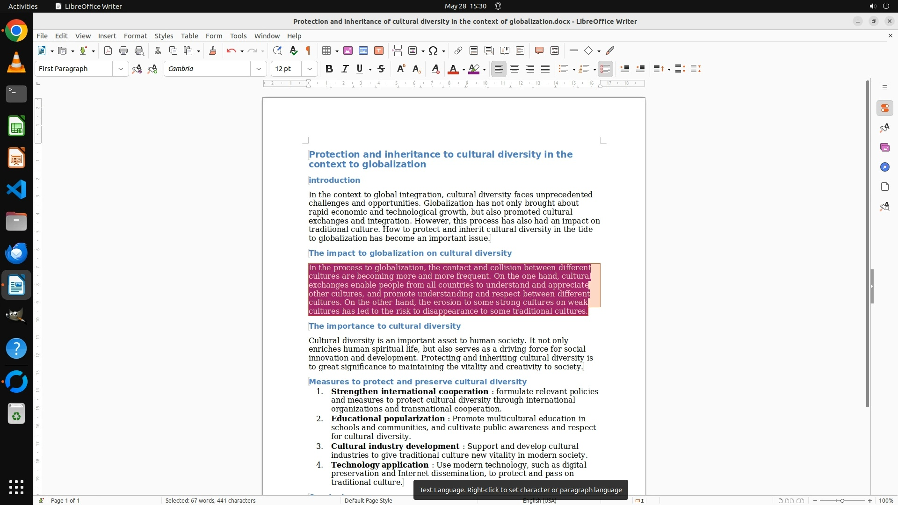This screenshot has width=898, height=505.
Task: Open the Format menu
Action: pyautogui.click(x=135, y=36)
